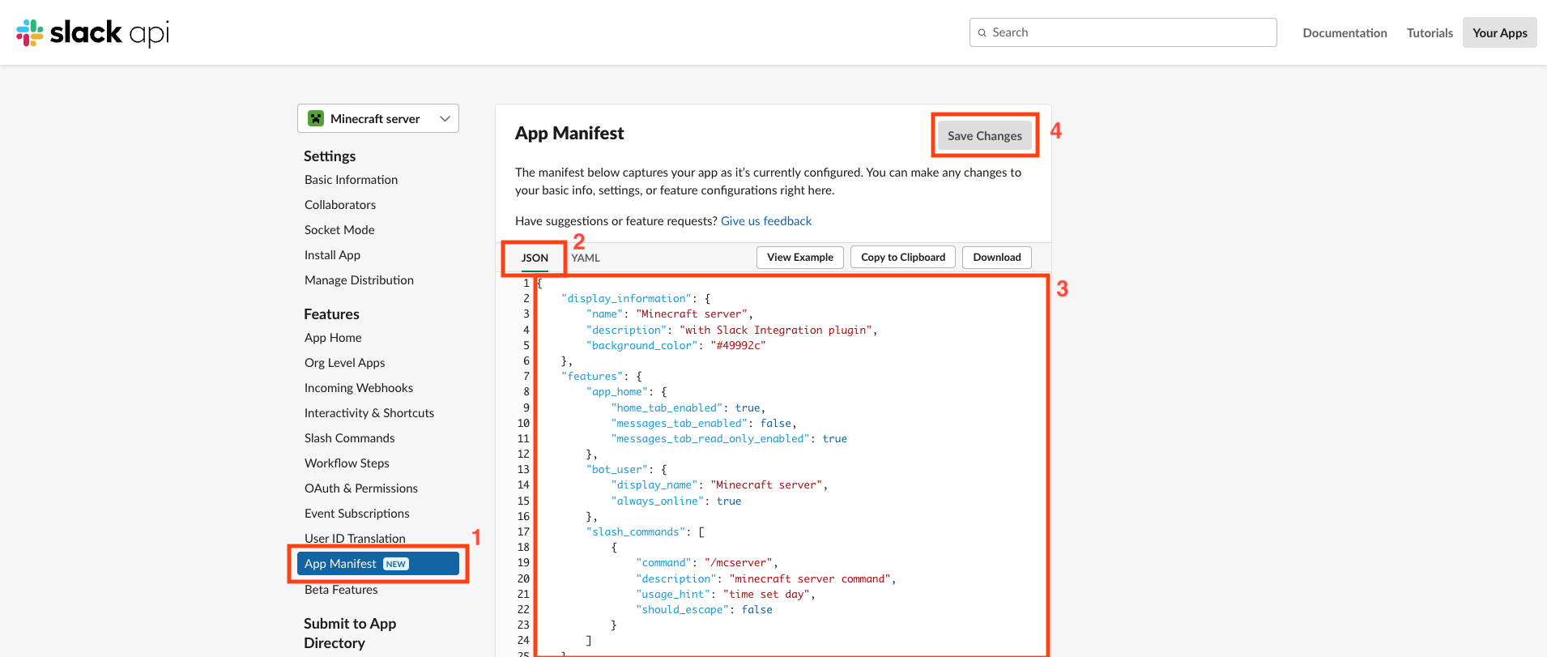The width and height of the screenshot is (1547, 657).
Task: Open Org Level Apps page
Action: point(344,363)
